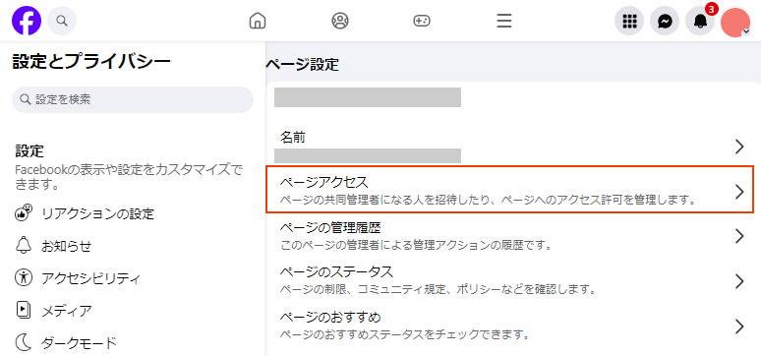This screenshot has width=761, height=356.
Task: Open the Gaming controller icon
Action: pyautogui.click(x=421, y=21)
